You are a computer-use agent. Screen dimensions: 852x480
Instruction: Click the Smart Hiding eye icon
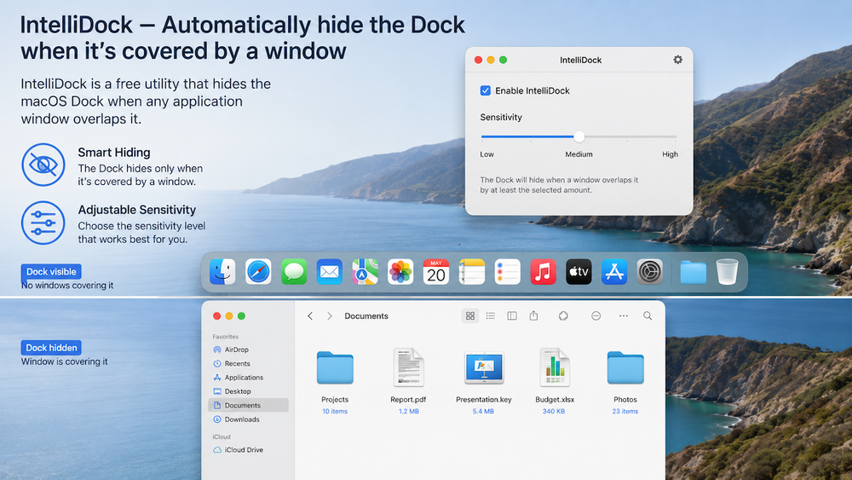(43, 165)
